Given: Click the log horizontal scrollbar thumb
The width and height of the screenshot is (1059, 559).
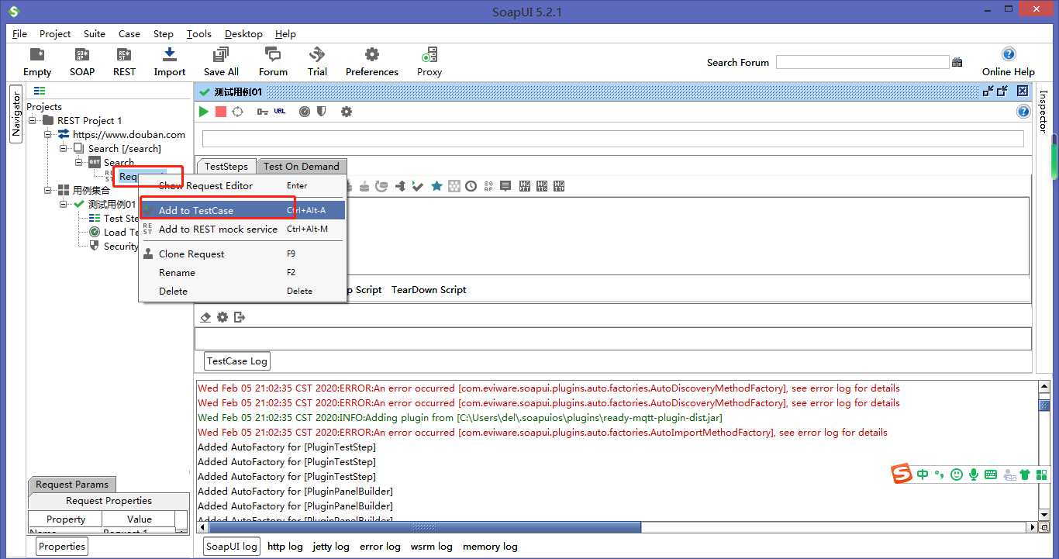Looking at the screenshot, I should coord(426,527).
